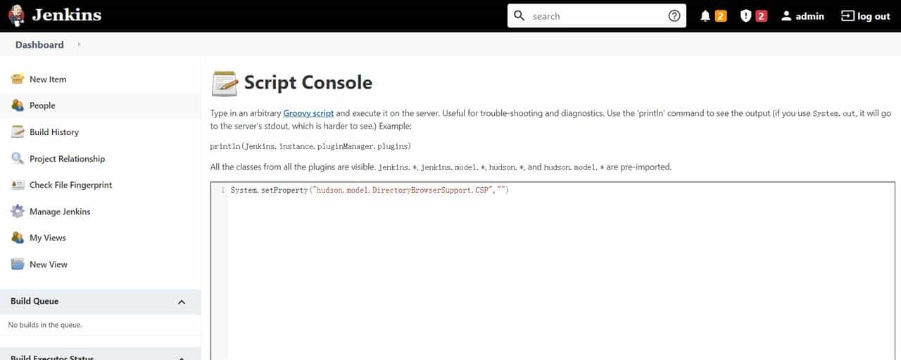Screen dimensions: 901x360
Task: Click 'No builds in the queue.' text
Action: pyautogui.click(x=45, y=325)
